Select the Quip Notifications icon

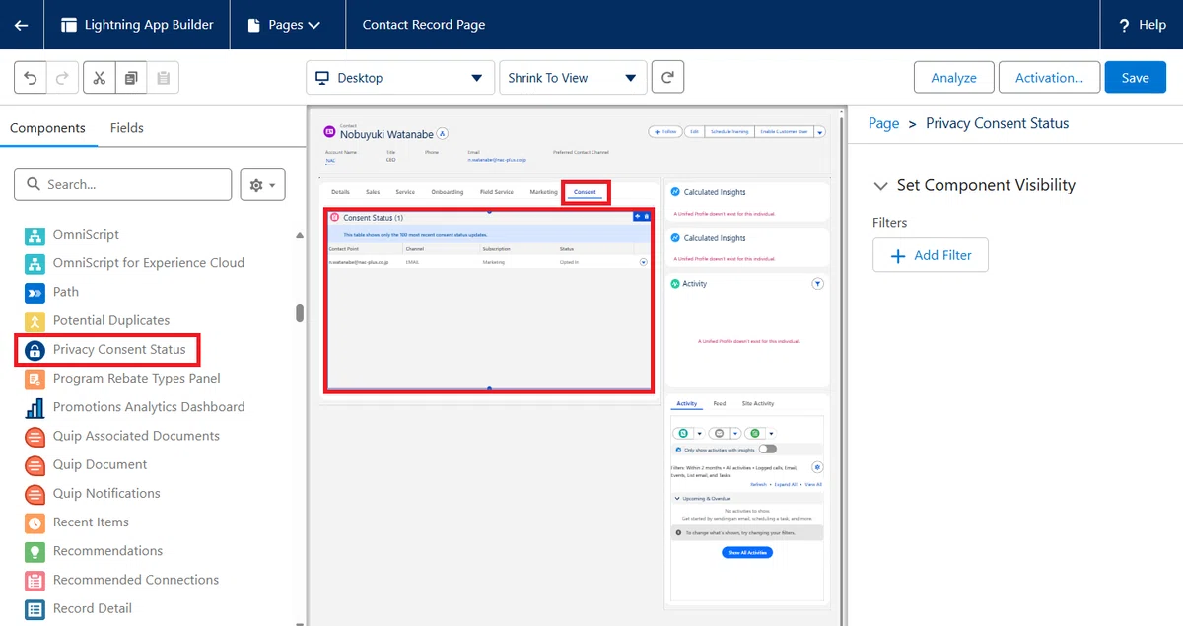click(x=35, y=494)
